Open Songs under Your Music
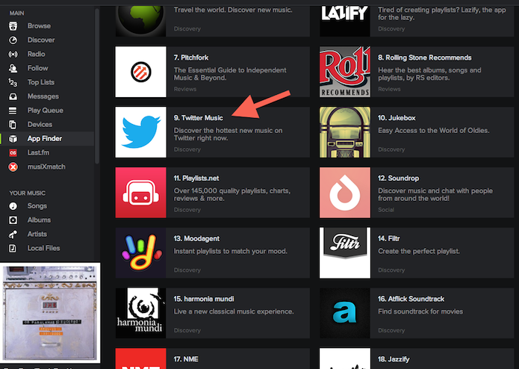 click(x=37, y=206)
